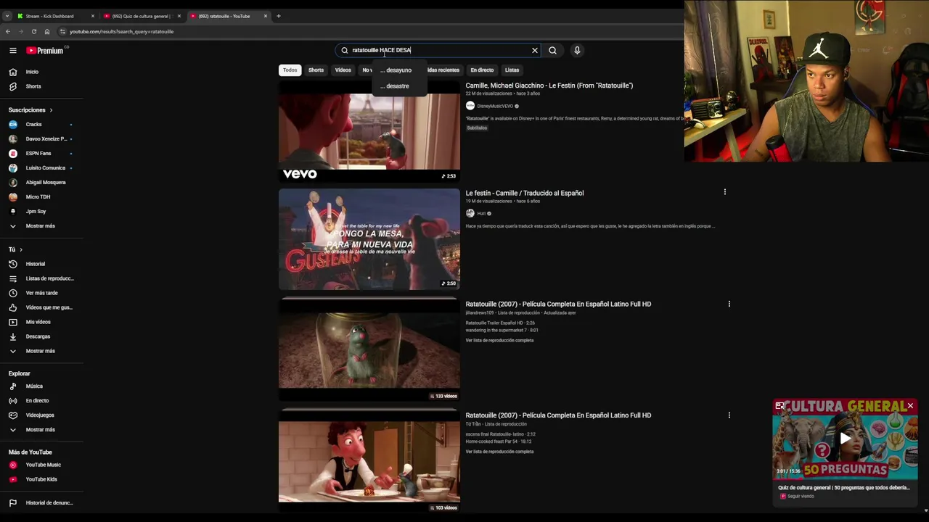
Task: Open the Linguini dinner playlist thumbnail
Action: click(369, 460)
